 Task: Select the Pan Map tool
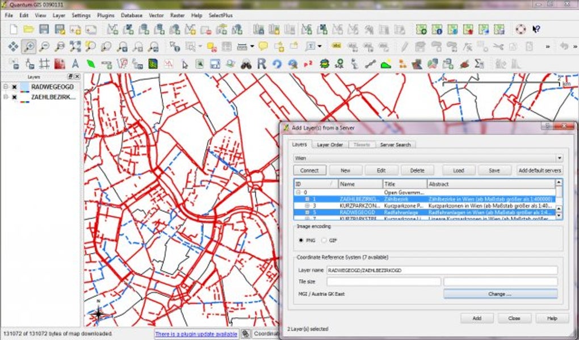click(x=13, y=47)
